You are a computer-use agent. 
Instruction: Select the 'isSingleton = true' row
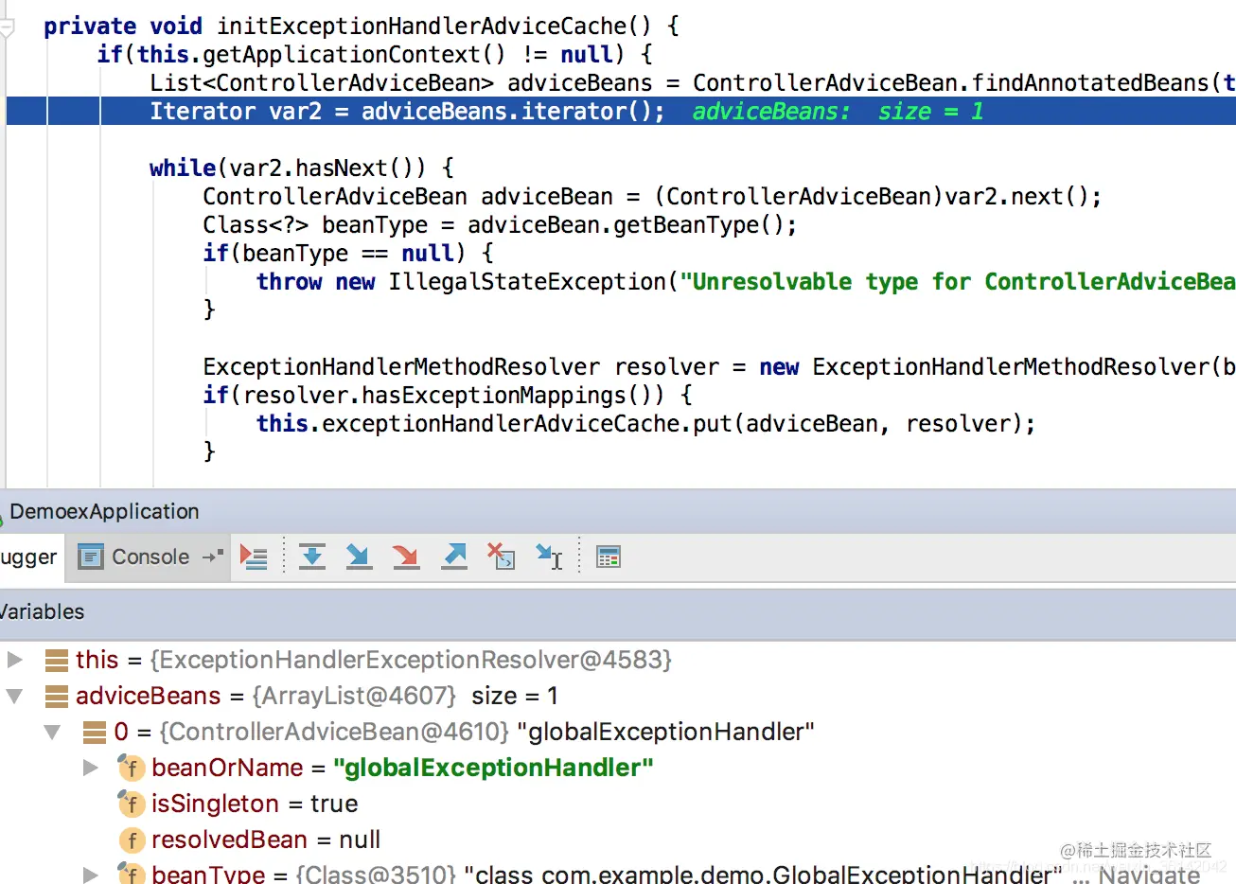(255, 804)
